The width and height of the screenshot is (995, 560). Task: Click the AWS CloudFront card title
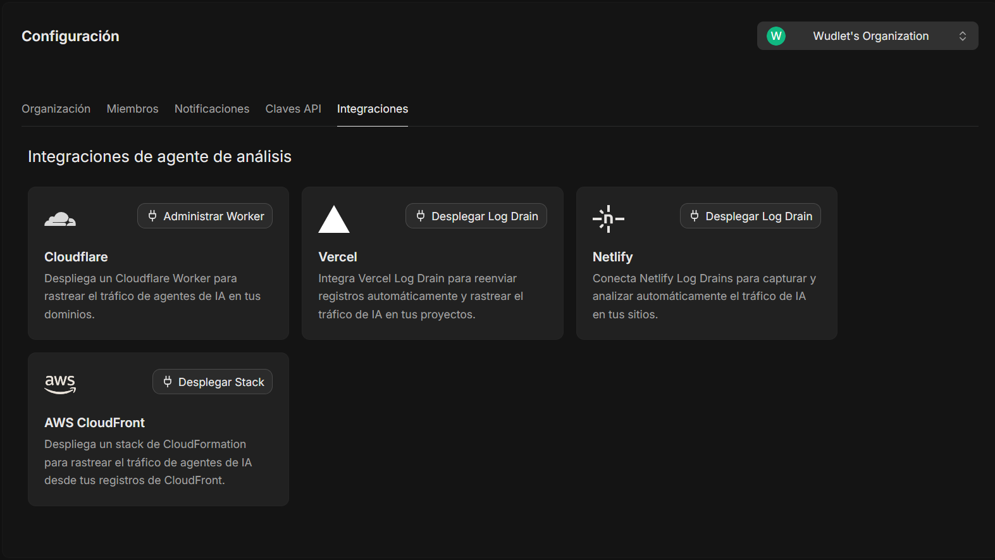pyautogui.click(x=94, y=423)
